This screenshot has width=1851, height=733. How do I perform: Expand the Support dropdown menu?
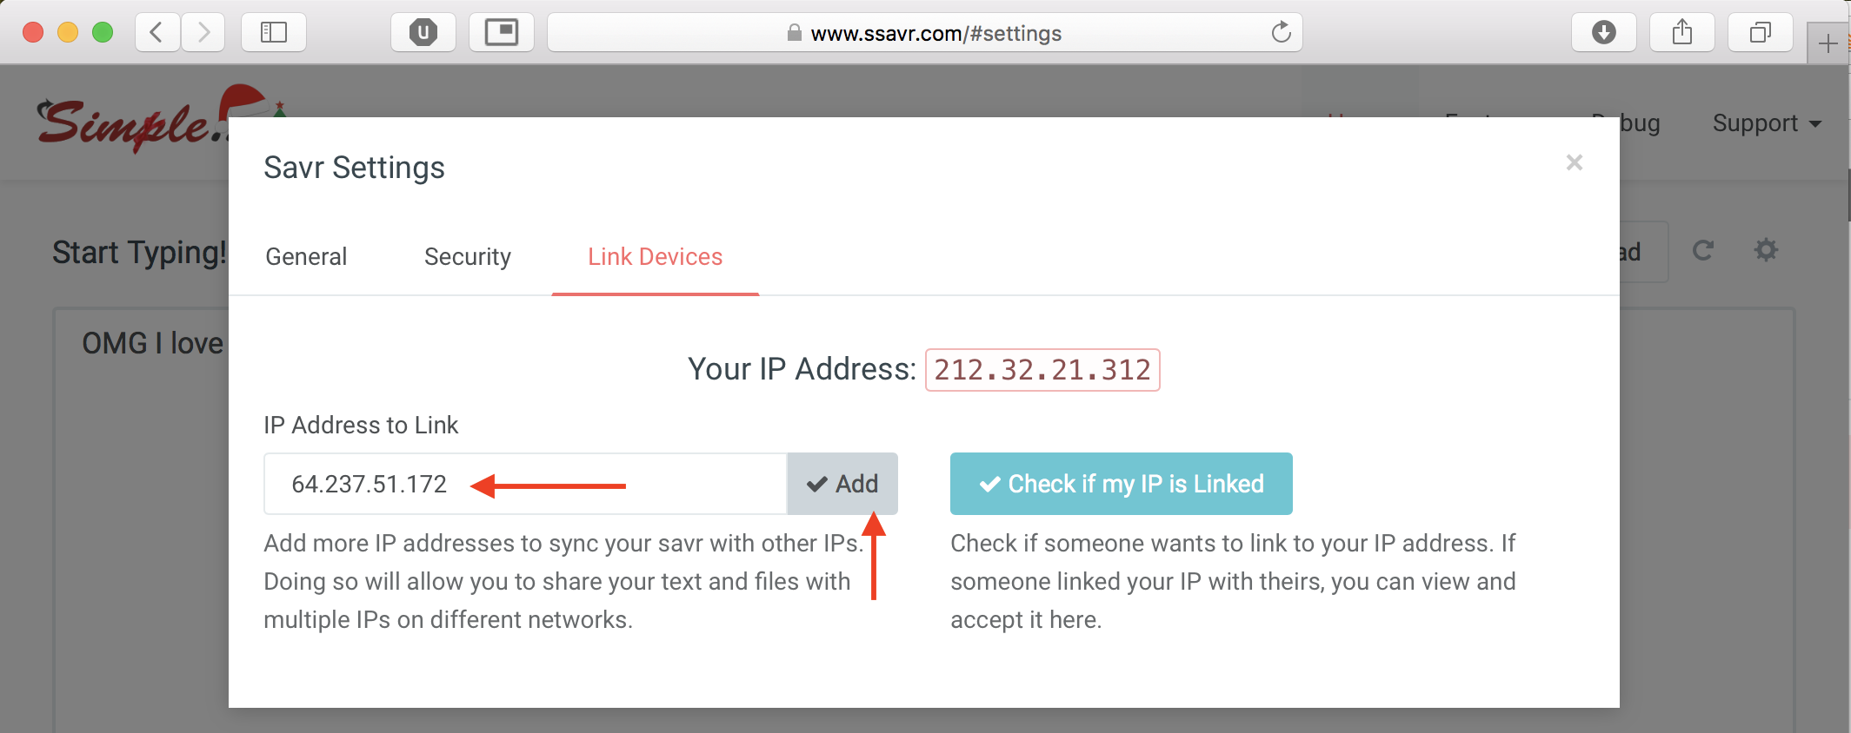click(x=1767, y=123)
